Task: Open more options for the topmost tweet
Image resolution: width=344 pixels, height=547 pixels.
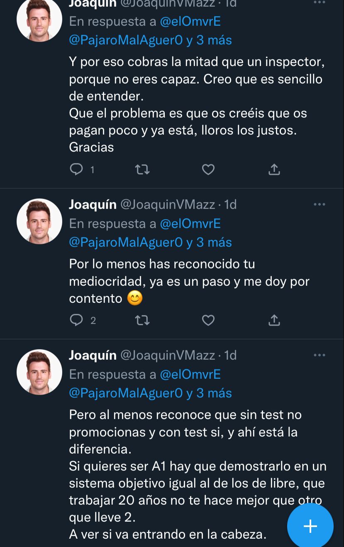Action: (319, 3)
